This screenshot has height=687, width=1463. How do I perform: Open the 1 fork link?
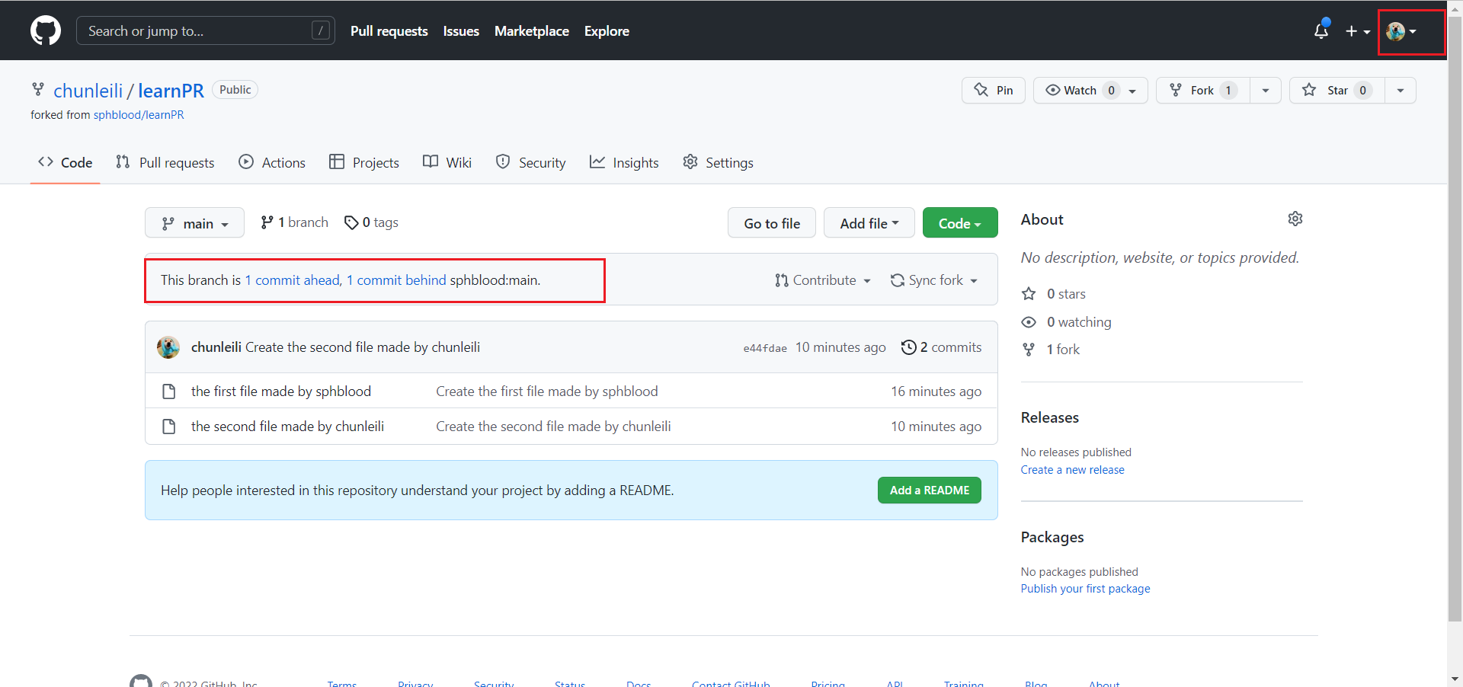coord(1051,350)
